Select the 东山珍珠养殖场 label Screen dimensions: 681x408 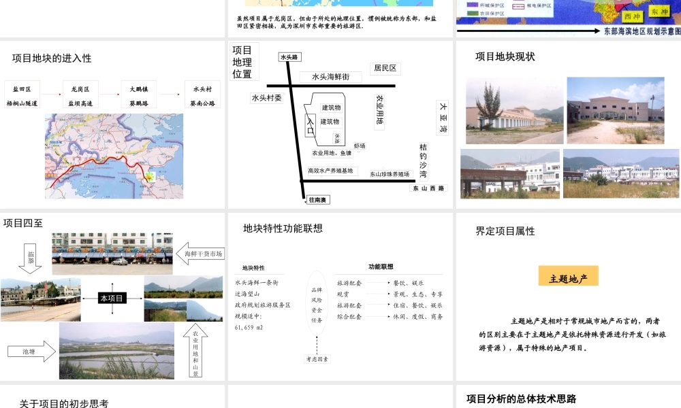(x=390, y=174)
